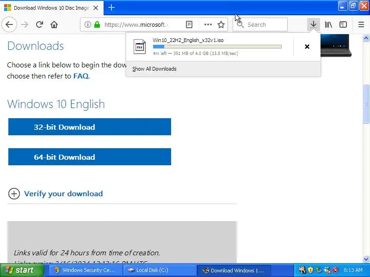The width and height of the screenshot is (370, 277).
Task: Reload the current page
Action: coord(39,24)
